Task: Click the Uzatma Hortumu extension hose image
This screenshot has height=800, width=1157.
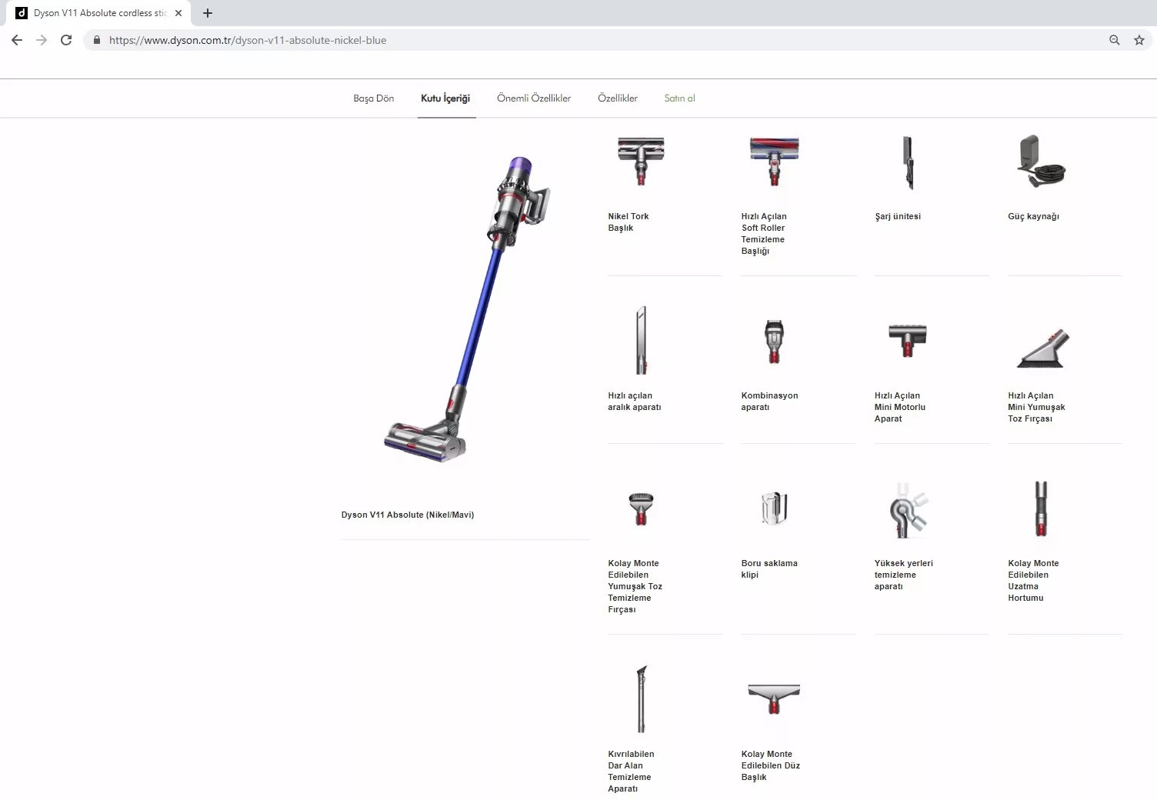Action: [x=1041, y=508]
